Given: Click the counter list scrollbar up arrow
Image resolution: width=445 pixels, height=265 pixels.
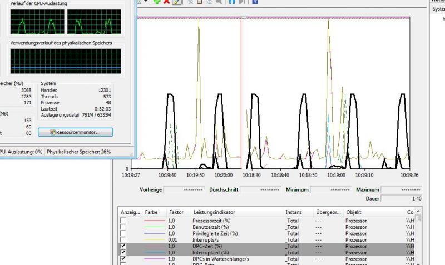Looking at the screenshot, I should 418,211.
